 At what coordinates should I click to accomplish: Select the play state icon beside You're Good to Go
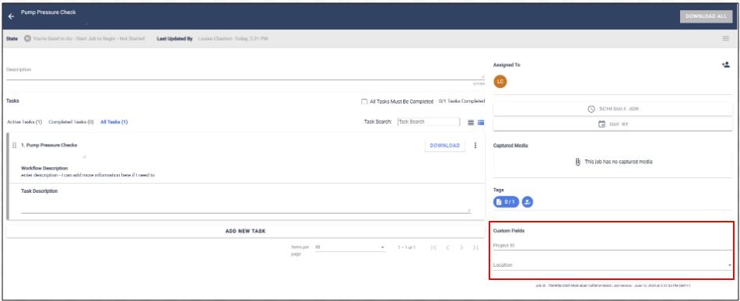pyautogui.click(x=28, y=39)
